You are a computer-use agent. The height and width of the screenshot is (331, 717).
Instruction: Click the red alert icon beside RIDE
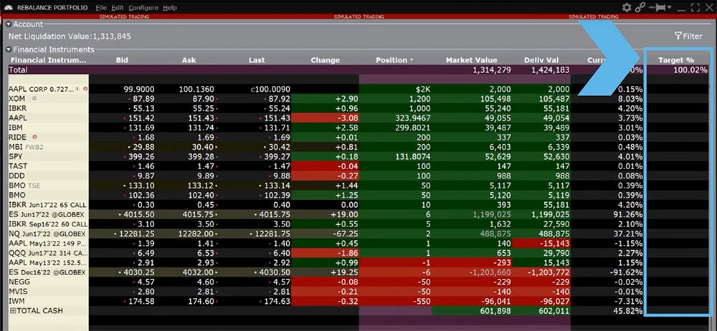point(33,136)
